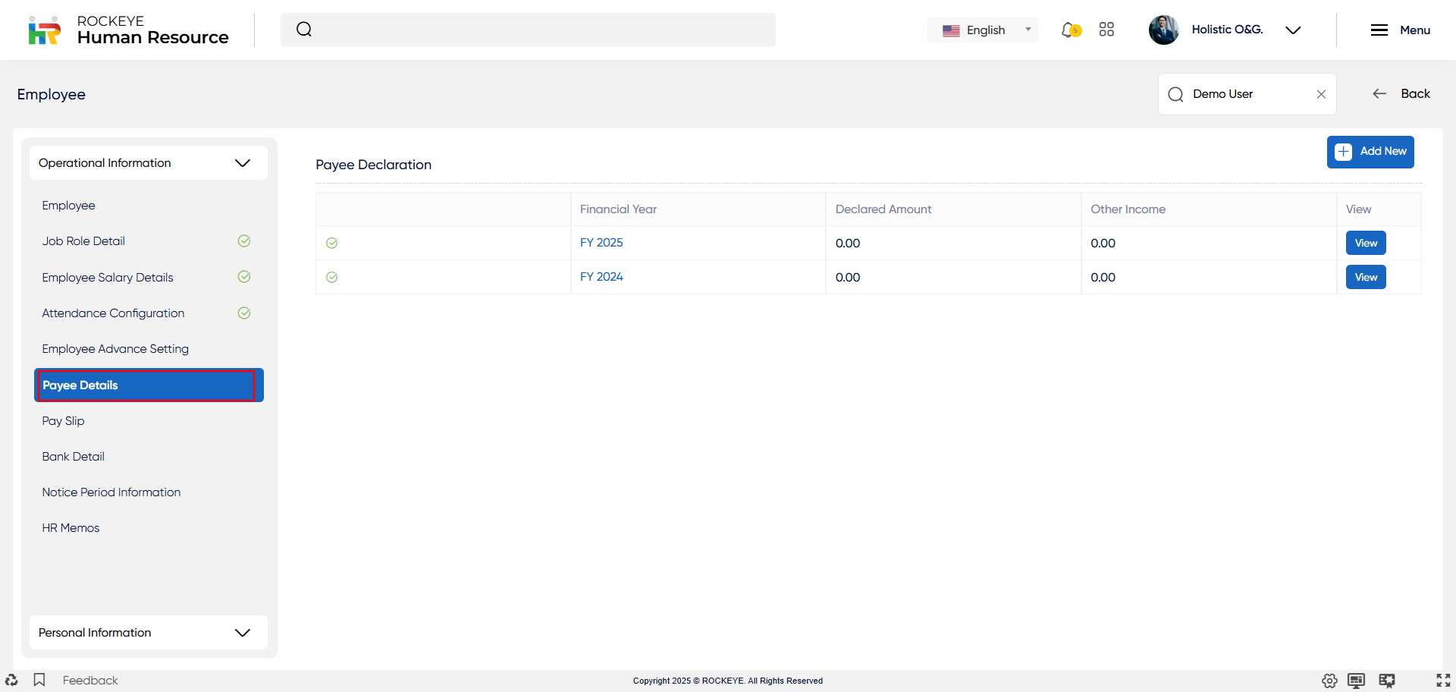Open the hamburger Menu
Screen dimensions: 1456x692
coord(1400,30)
